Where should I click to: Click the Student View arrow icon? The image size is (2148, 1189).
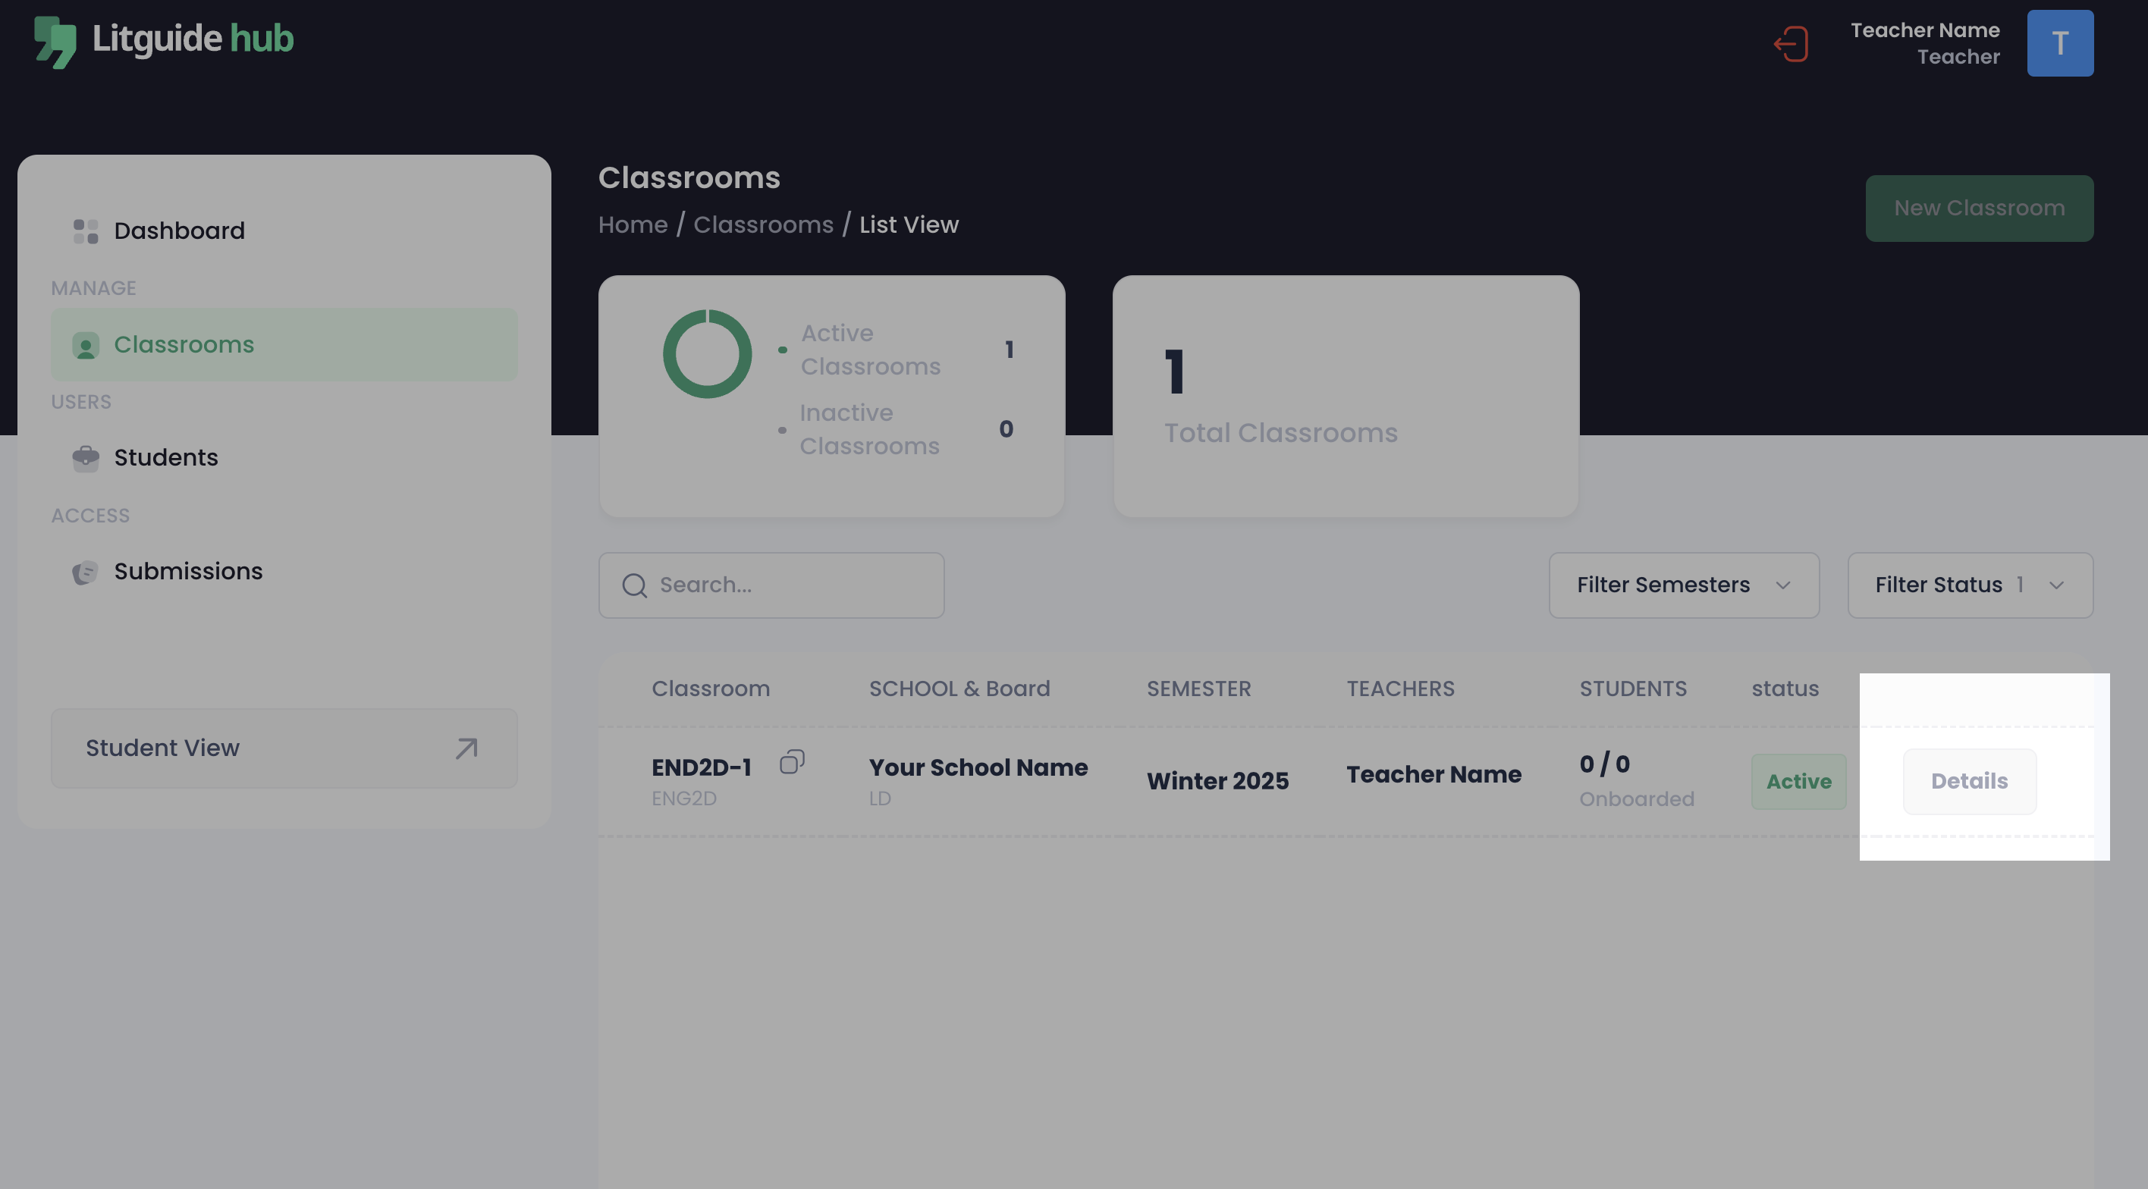click(x=466, y=748)
